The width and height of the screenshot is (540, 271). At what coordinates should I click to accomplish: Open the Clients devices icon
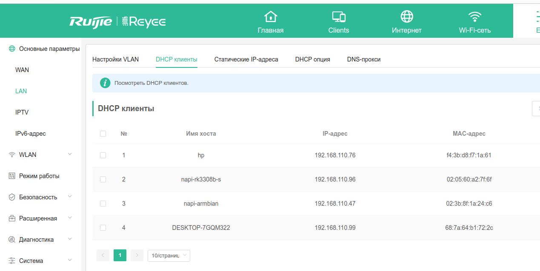point(339,17)
